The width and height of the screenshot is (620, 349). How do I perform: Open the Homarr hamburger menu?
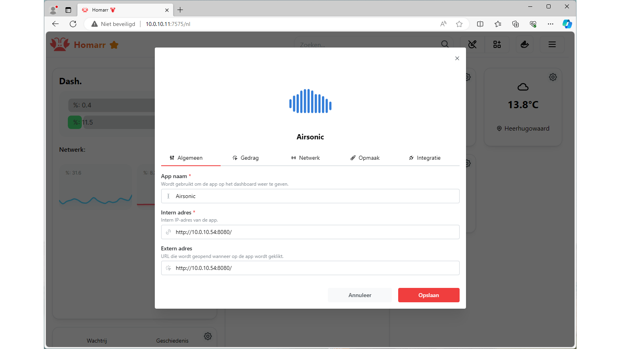click(552, 44)
